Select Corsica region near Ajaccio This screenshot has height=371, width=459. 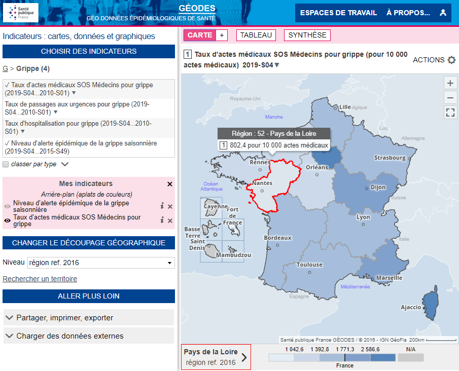(431, 303)
